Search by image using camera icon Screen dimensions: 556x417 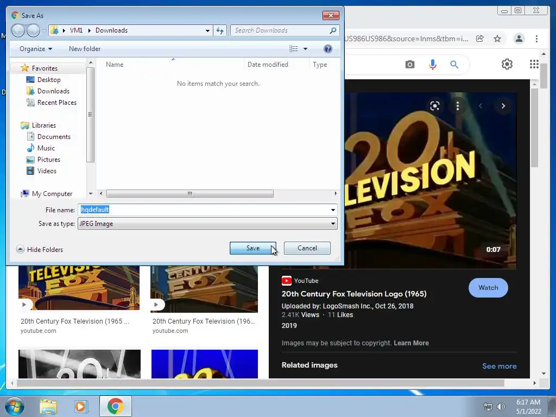409,65
